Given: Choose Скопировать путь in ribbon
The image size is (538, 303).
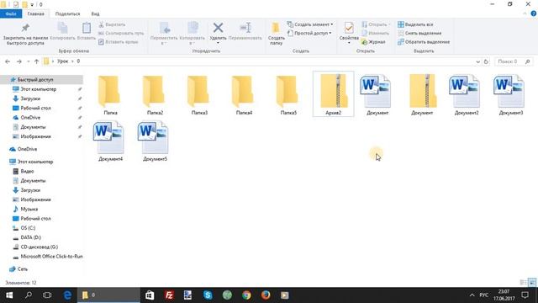Looking at the screenshot, I should tap(121, 34).
